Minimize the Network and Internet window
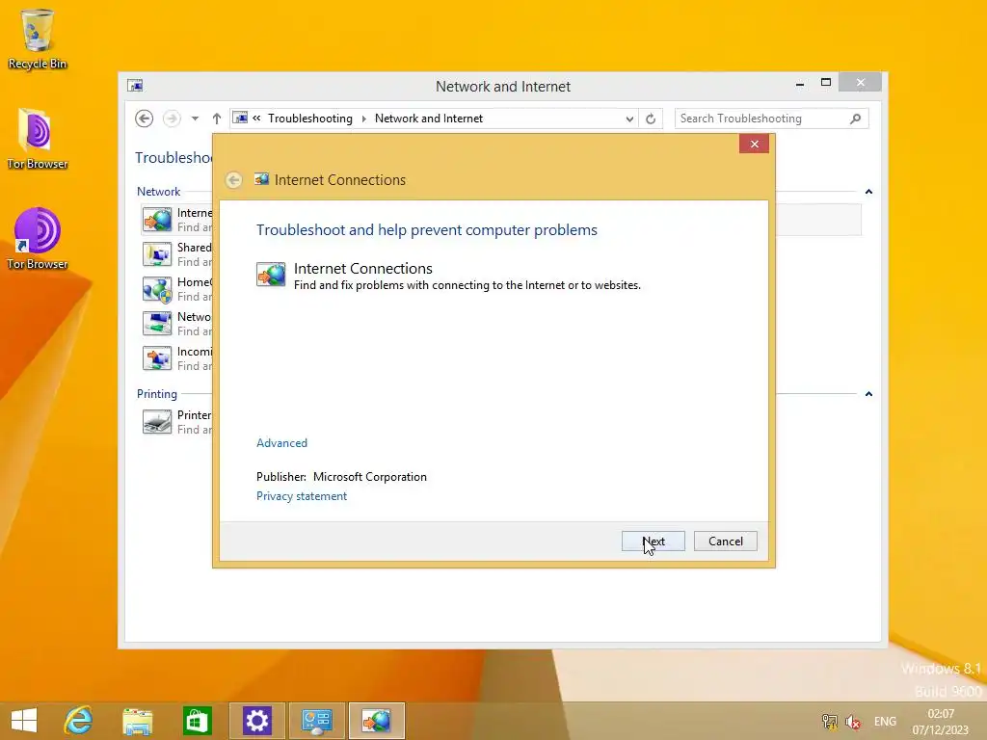The image size is (987, 740). coord(799,83)
